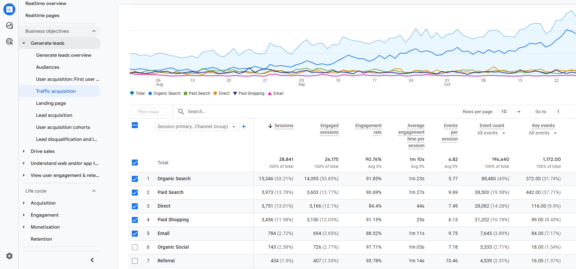
Task: Click into the table Search field
Action: [x=214, y=111]
